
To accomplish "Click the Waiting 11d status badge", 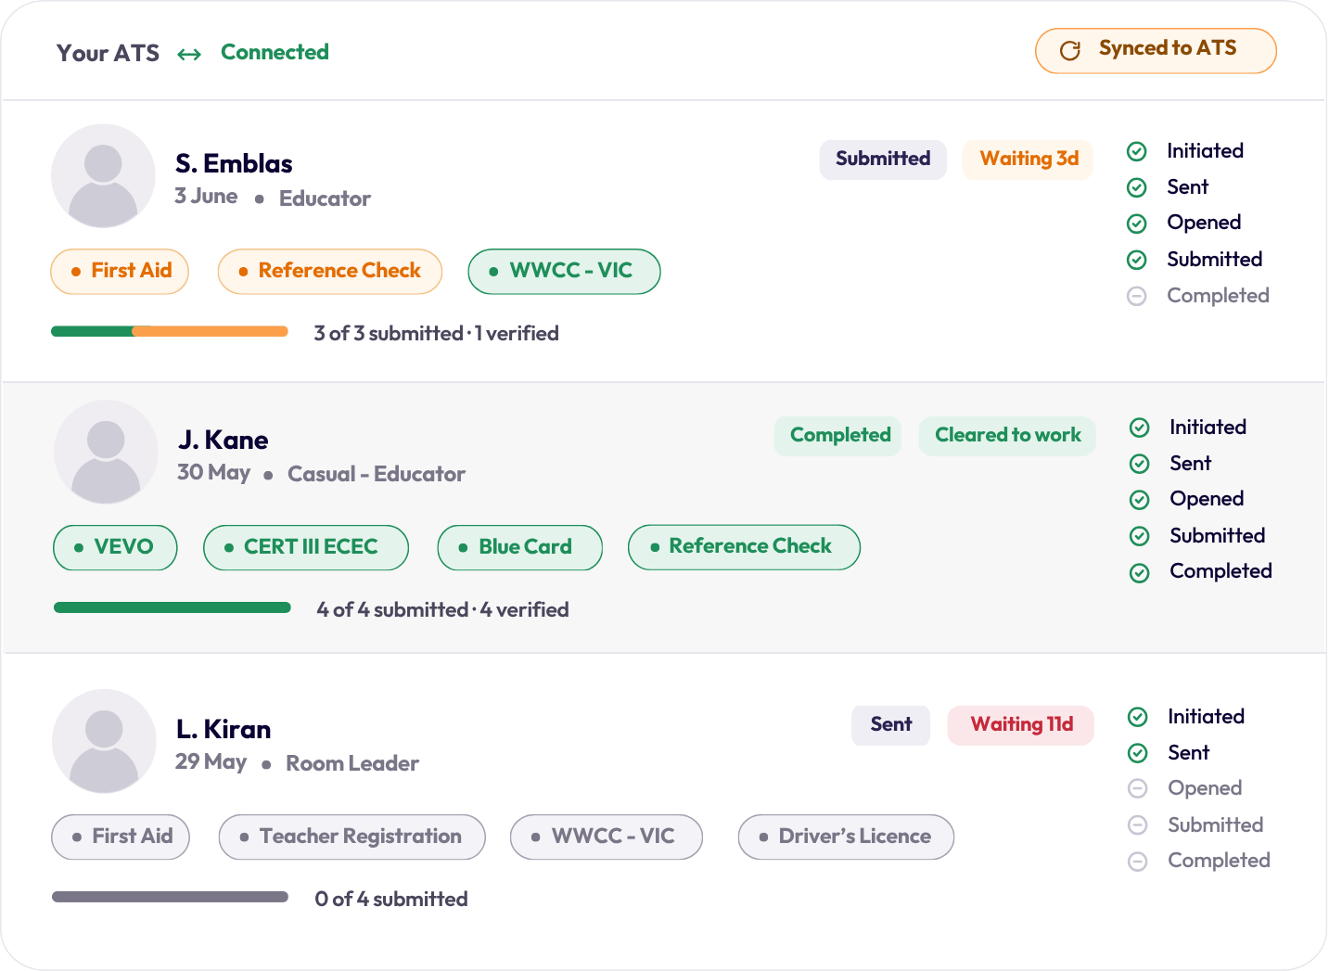I will [1021, 725].
